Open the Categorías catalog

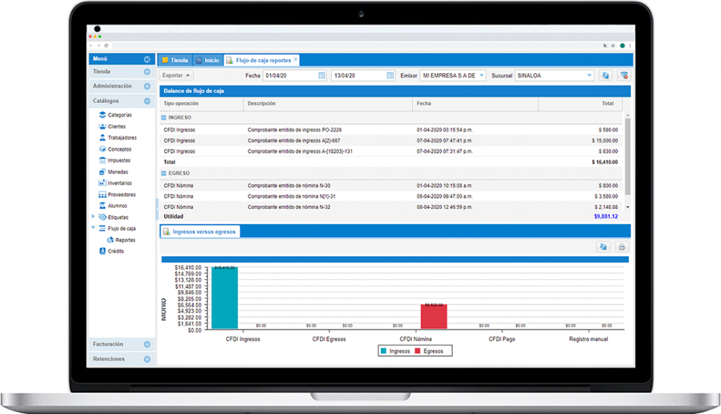119,115
